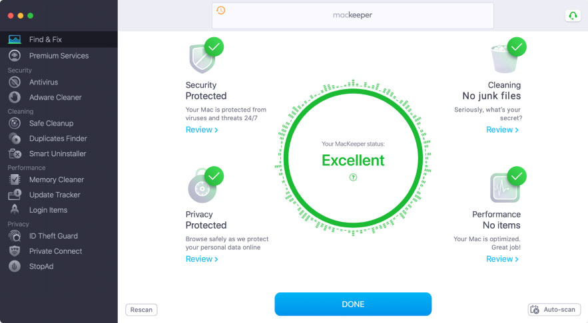Select the Adware Cleaner hand icon
Screen dimensions: 588x323
(x=15, y=97)
